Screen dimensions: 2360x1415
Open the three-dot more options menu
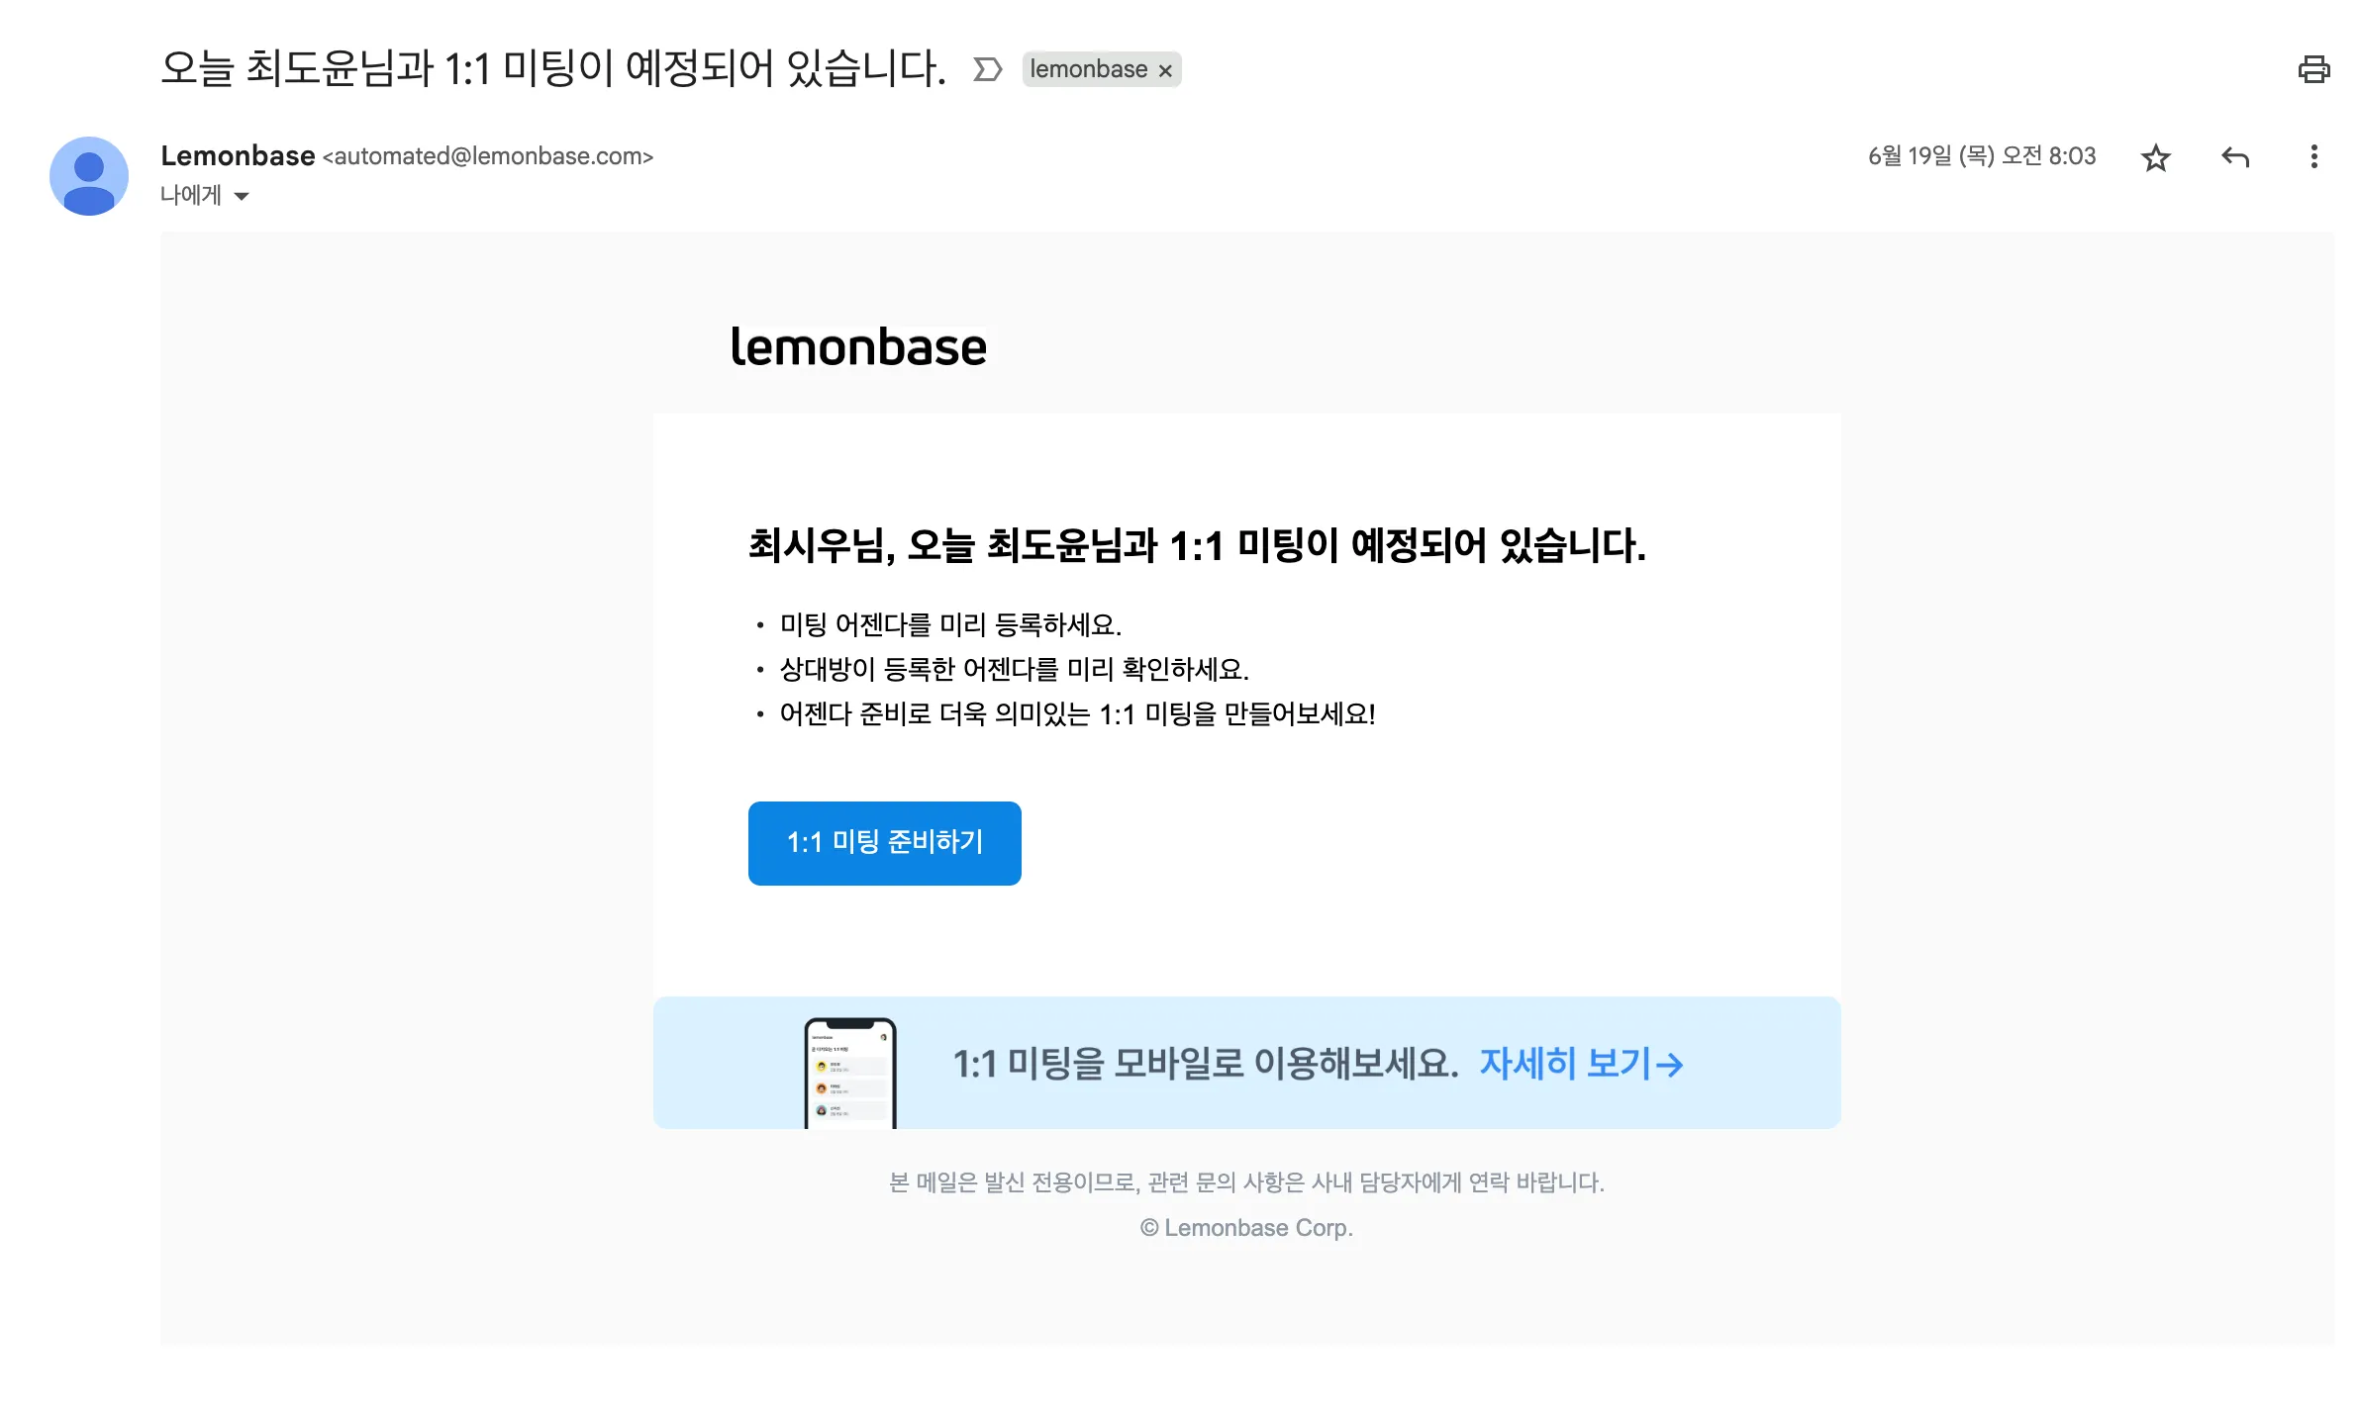coord(2313,157)
